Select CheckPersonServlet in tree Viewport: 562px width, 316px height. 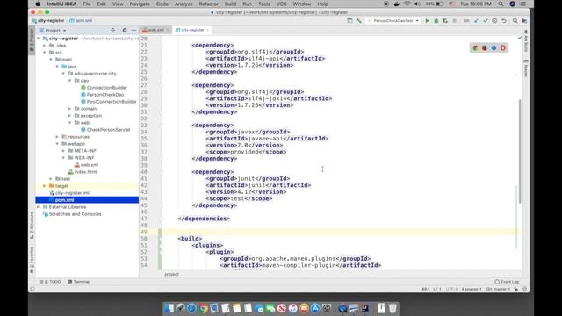[105, 130]
